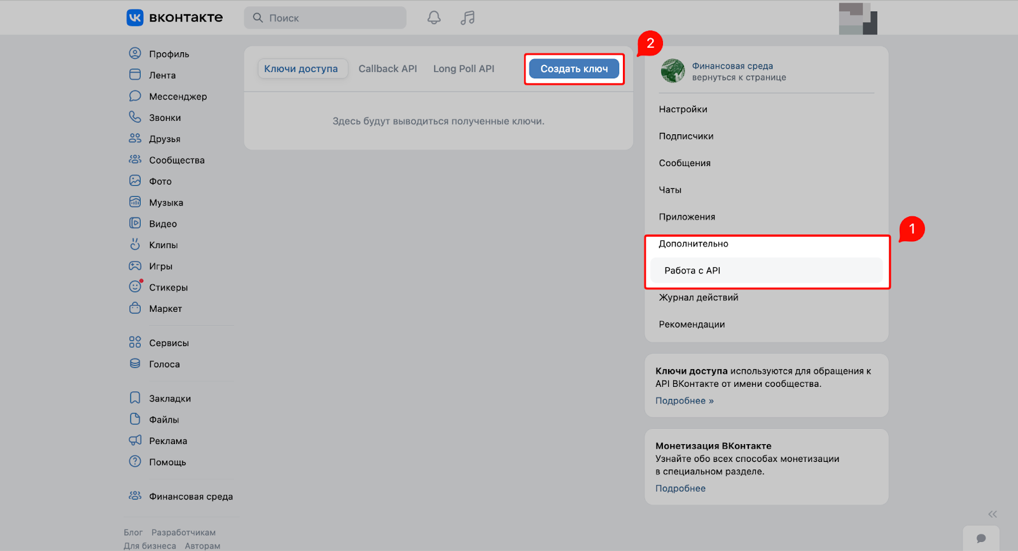This screenshot has width=1018, height=551.
Task: Click the Финансовая среда sidebar community icon
Action: 135,496
